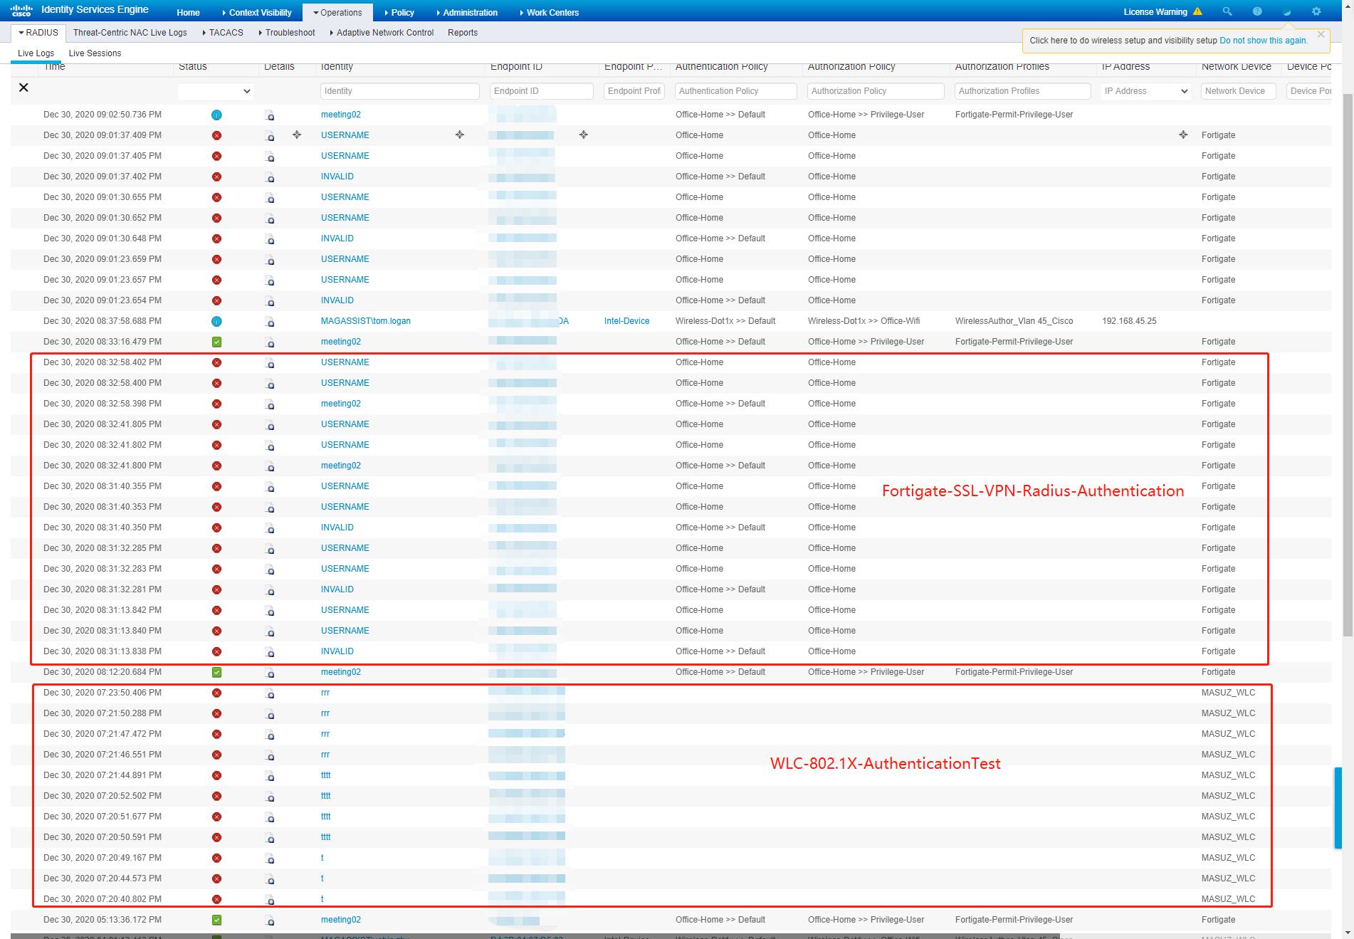Screen dimensions: 1354x939
Task: Click the search magnifier icon in header
Action: pos(1227,11)
